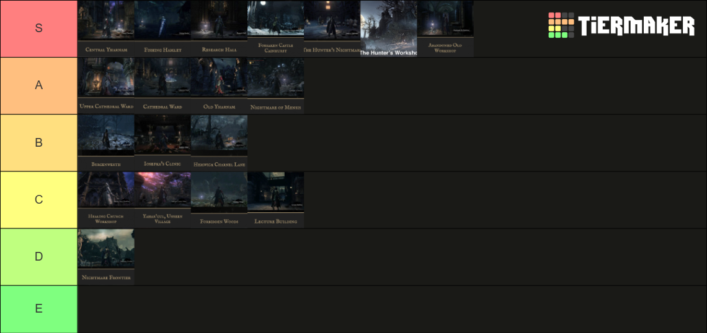
Task: Choose the Forsaken Castle Cainhurst tile
Action: [x=276, y=28]
